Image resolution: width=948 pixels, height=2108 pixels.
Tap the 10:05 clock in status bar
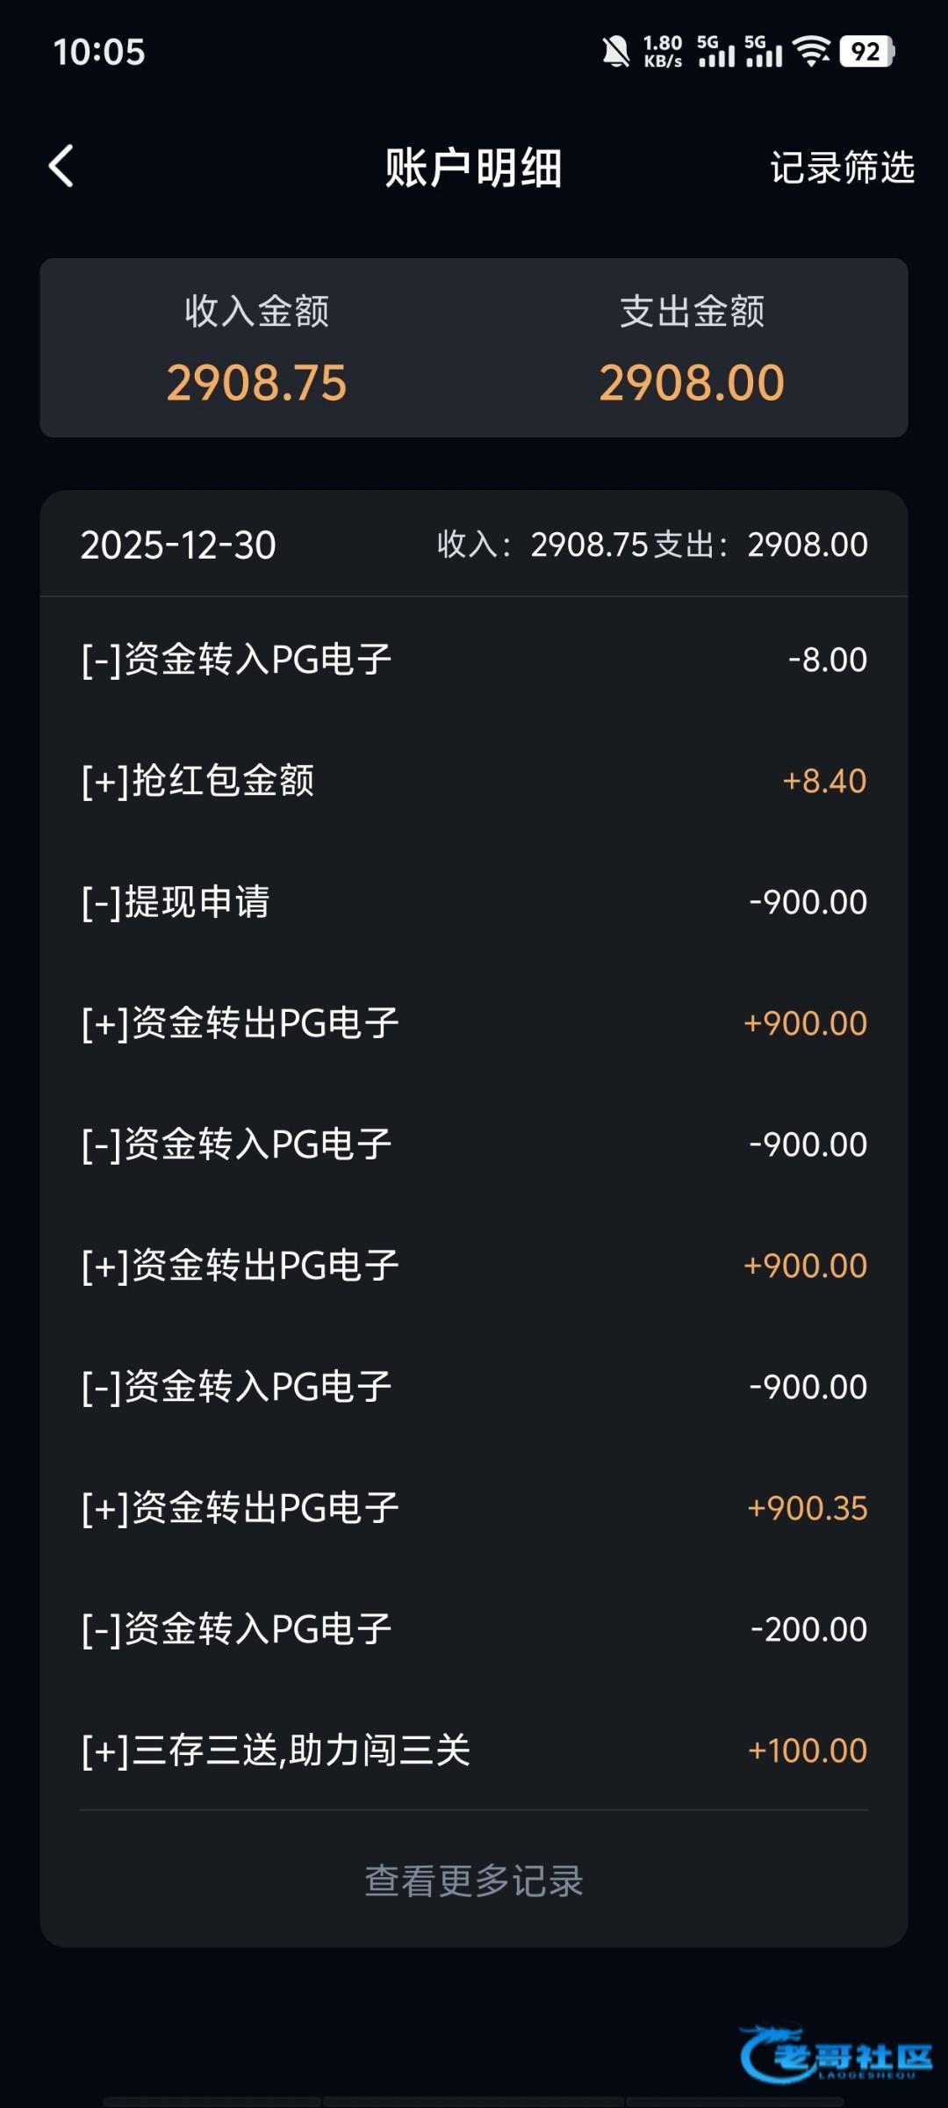coord(99,52)
